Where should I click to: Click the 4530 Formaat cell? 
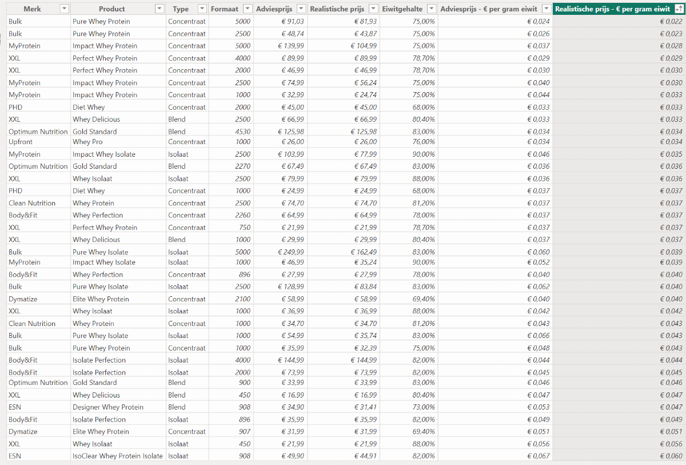click(242, 132)
